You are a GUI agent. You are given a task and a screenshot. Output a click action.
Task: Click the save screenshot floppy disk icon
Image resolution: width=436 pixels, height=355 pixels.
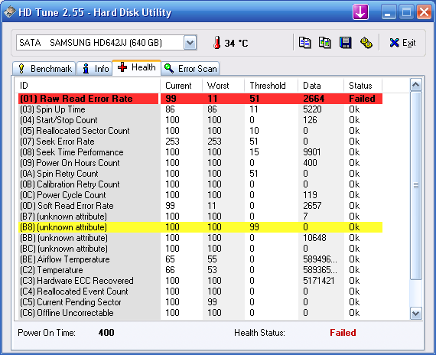click(x=345, y=43)
